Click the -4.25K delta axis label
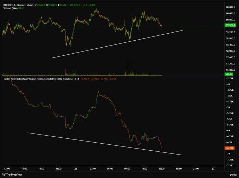 230,90
